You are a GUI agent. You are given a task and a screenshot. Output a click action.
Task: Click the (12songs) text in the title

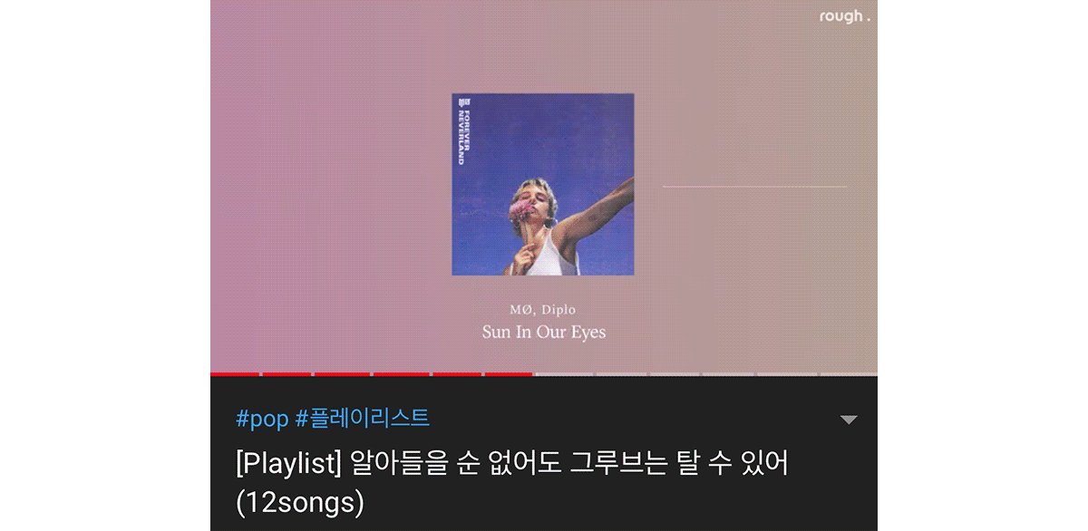[x=299, y=503]
